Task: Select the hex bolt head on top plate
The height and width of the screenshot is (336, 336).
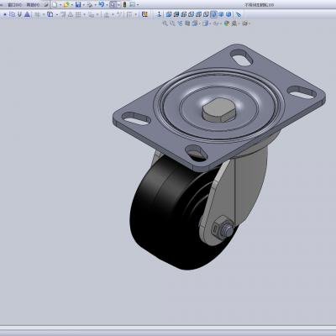Action: [x=219, y=110]
